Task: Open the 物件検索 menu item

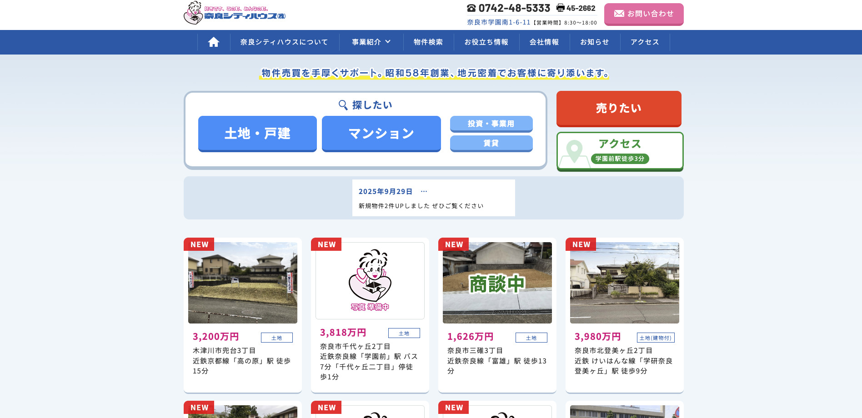Action: click(428, 42)
